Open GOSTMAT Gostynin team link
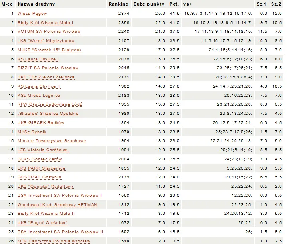Screen dimensions: 287x244 (x=39, y=177)
